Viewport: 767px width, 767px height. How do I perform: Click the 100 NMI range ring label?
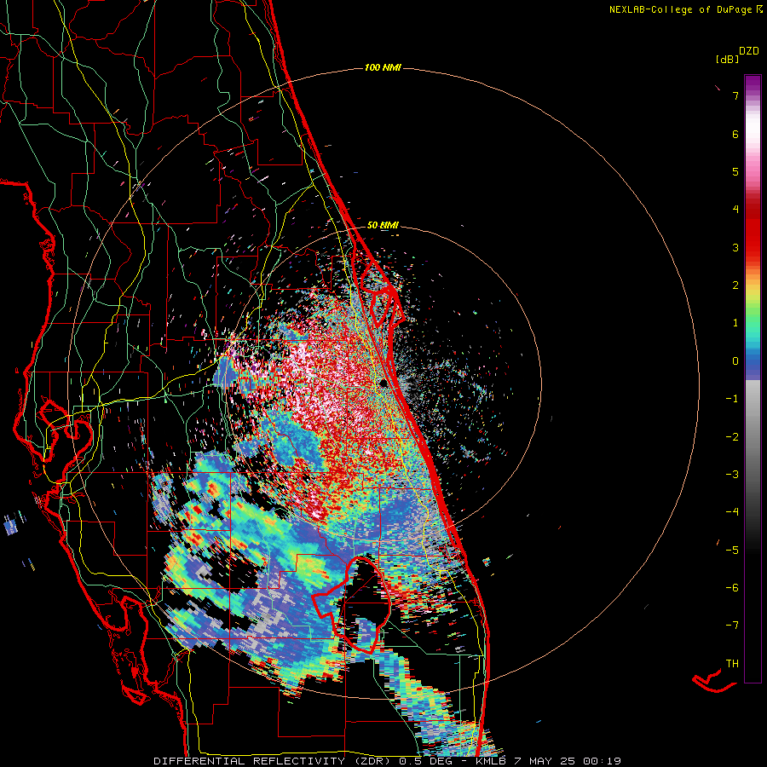tap(383, 67)
